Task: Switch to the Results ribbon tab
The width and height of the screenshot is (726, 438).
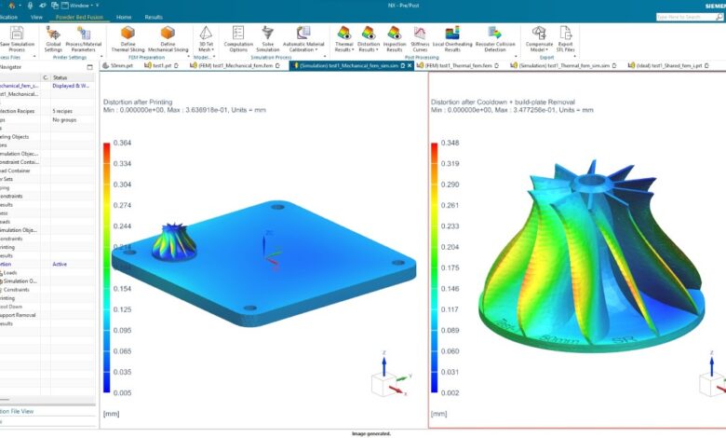Action: coord(153,17)
